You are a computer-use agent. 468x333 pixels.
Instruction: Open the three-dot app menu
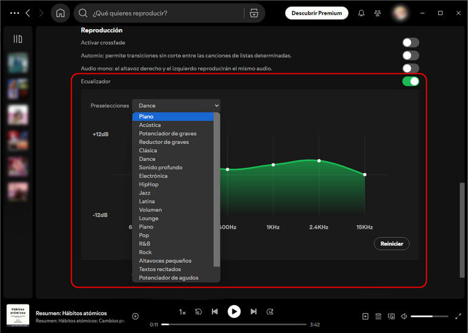pos(15,13)
